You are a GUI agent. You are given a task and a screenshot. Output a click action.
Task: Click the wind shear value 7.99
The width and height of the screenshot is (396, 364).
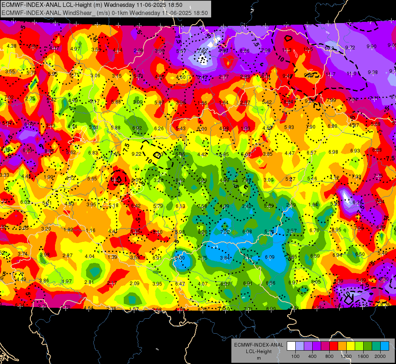point(331,100)
